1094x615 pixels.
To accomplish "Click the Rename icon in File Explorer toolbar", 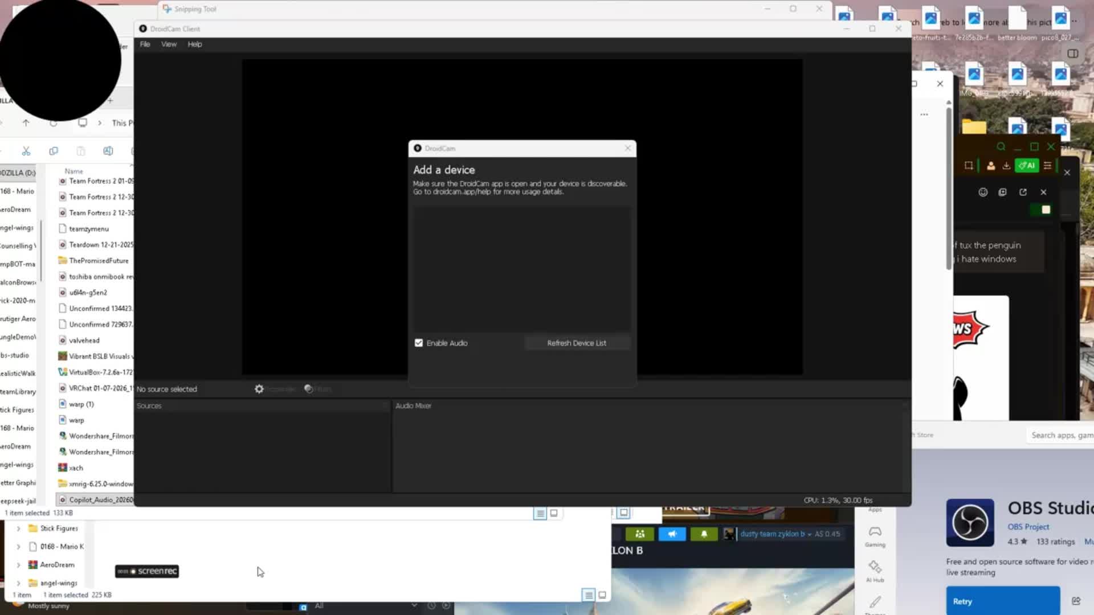I will (x=108, y=151).
